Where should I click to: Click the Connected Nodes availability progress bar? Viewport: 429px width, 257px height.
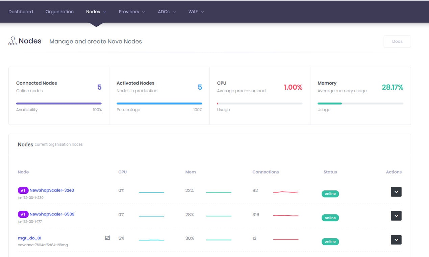[59, 103]
